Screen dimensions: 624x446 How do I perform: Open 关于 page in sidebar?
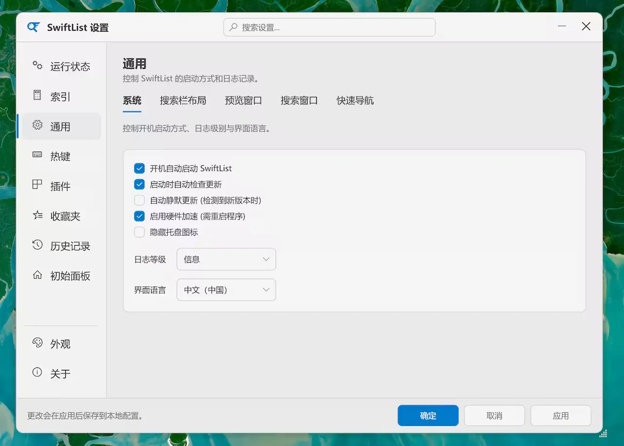coord(61,374)
